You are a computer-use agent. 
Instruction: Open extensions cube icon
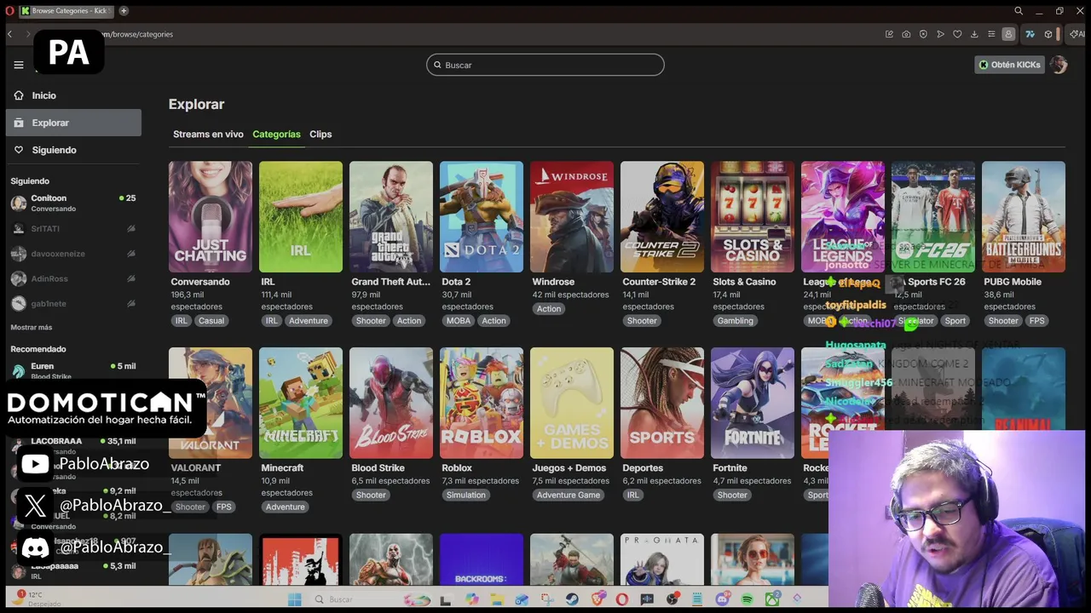[1048, 34]
